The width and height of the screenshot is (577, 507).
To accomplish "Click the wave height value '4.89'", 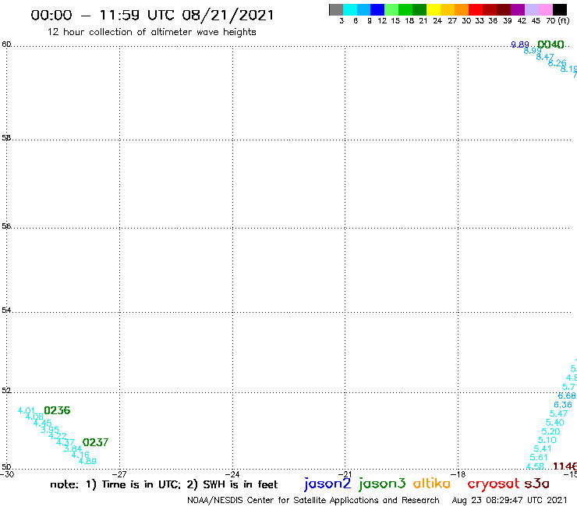I will tap(87, 461).
